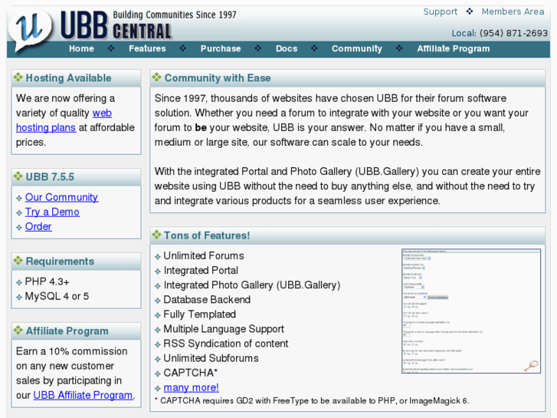Click the bullet icon next to PHP 4.3+
This screenshot has height=418, width=557.
19,283
